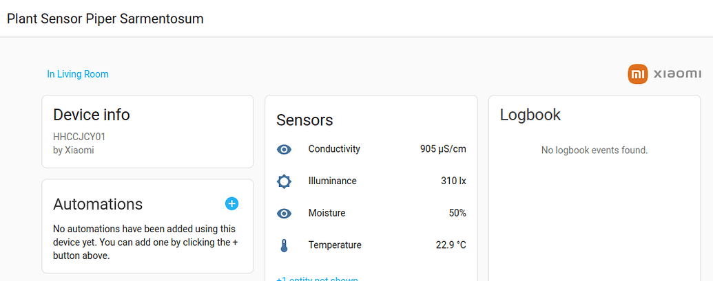Click the Logbook card heading

(x=530, y=115)
